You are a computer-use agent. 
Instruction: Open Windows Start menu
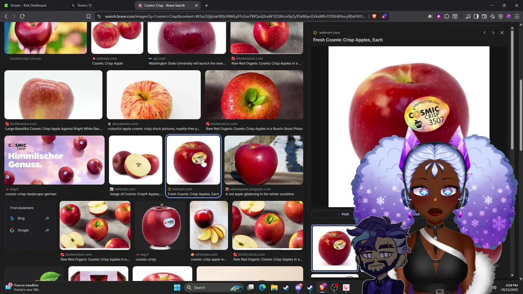click(x=177, y=287)
